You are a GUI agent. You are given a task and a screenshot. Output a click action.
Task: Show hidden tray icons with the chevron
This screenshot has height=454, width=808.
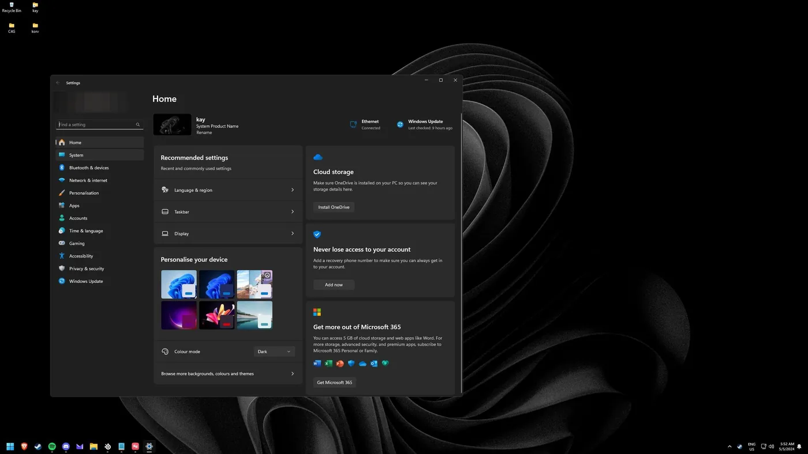pos(730,447)
